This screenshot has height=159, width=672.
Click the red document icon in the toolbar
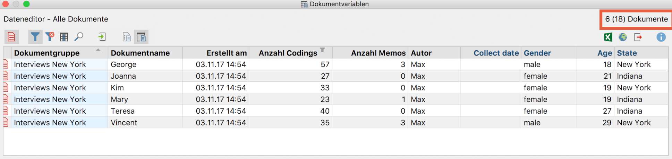[11, 37]
